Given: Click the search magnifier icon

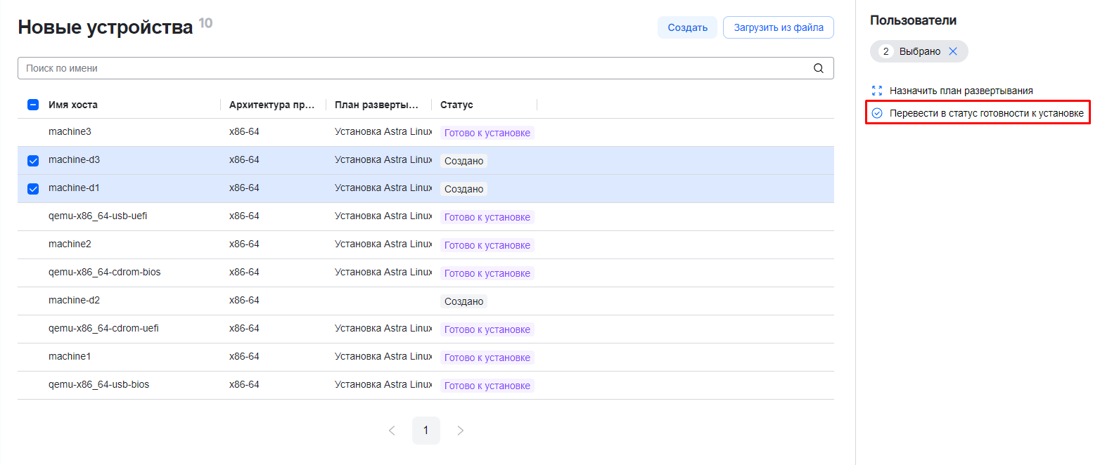Looking at the screenshot, I should coord(818,68).
